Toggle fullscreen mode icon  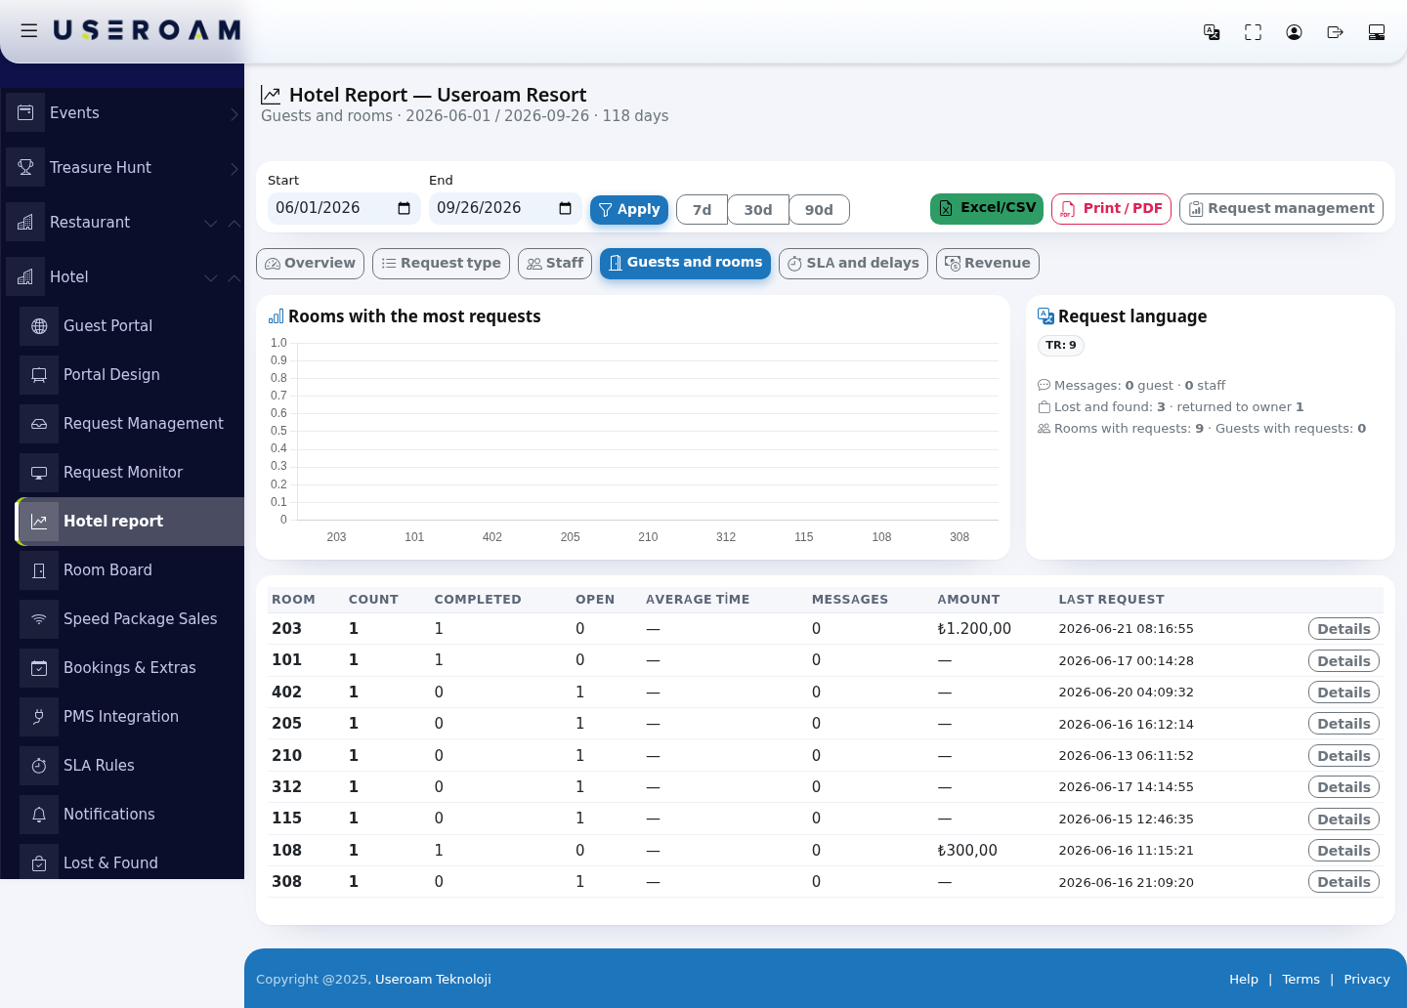(1253, 32)
